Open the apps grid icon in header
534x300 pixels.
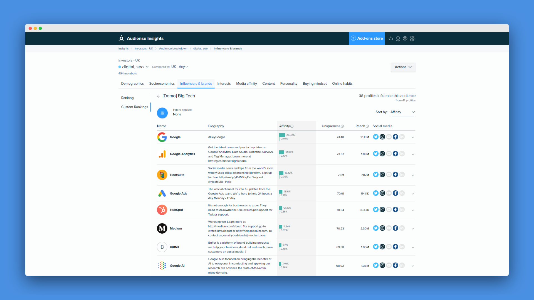pos(412,39)
